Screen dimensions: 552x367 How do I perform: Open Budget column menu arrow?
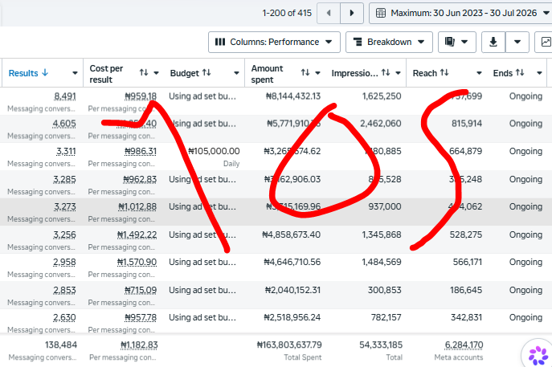coord(236,73)
